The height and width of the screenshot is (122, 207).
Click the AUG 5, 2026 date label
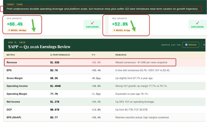pos(17,42)
